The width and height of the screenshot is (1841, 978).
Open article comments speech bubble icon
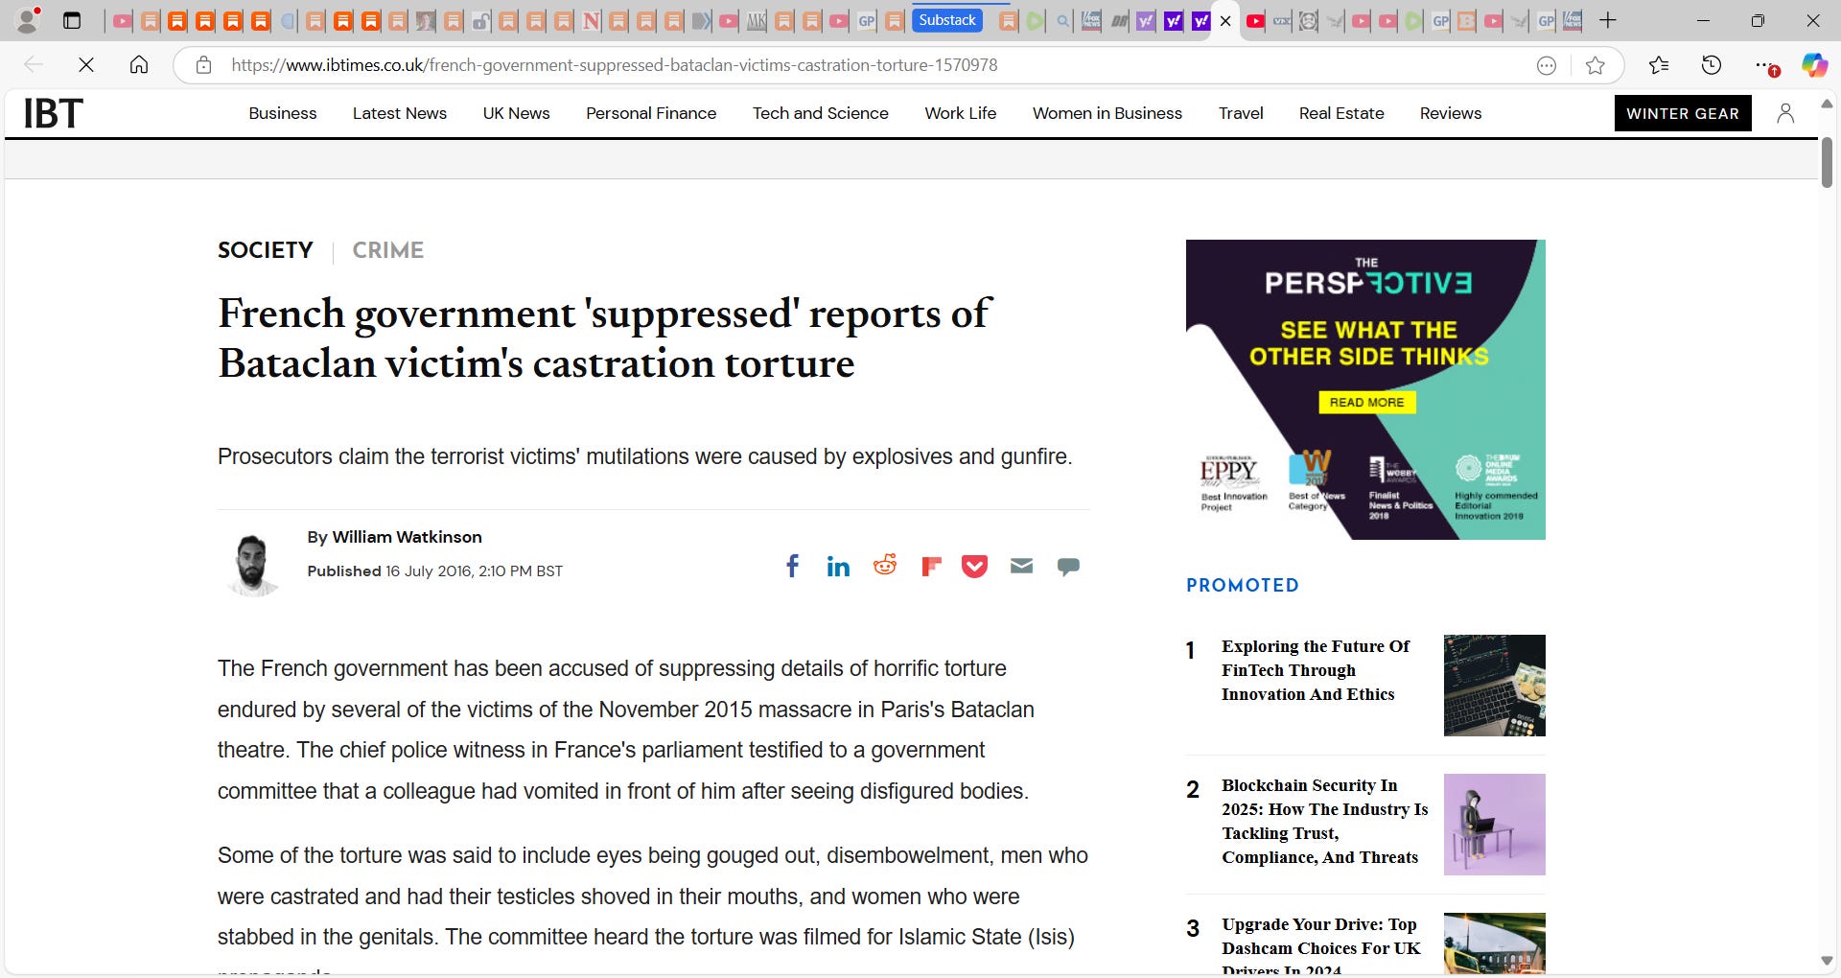point(1068,567)
